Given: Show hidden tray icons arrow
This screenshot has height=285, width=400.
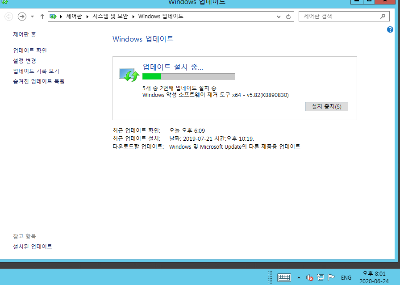Looking at the screenshot, I should click(299, 277).
